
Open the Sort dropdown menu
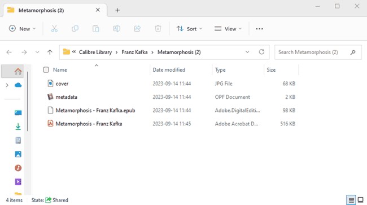click(189, 29)
